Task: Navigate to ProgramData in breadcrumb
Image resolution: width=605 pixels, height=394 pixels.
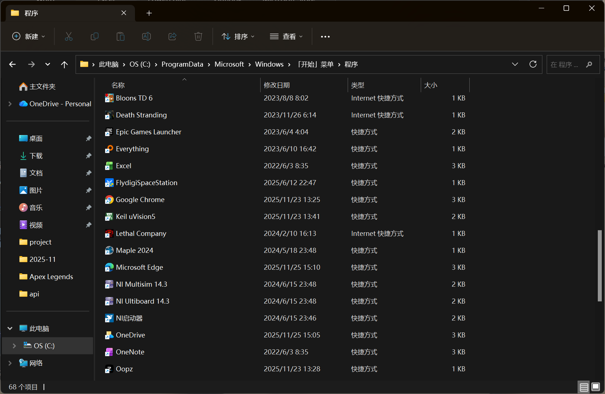Action: click(182, 64)
